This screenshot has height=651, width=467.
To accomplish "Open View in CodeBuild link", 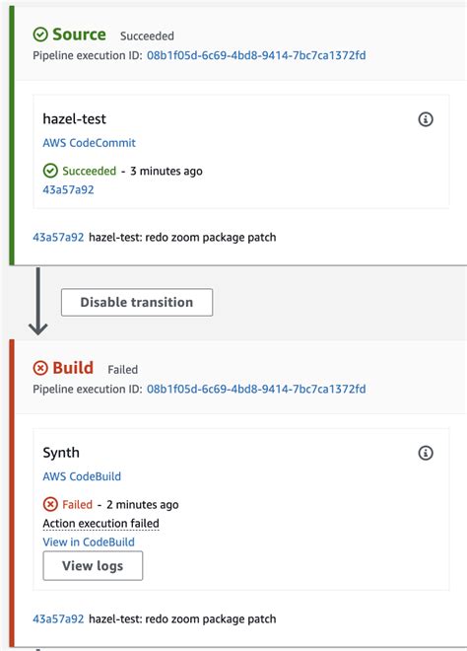I will coord(89,542).
